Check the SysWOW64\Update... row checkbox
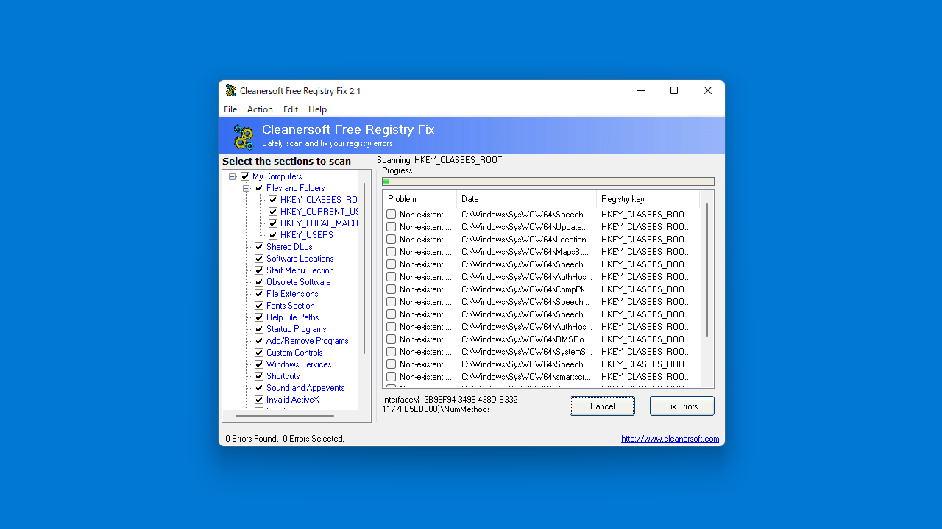 391,227
